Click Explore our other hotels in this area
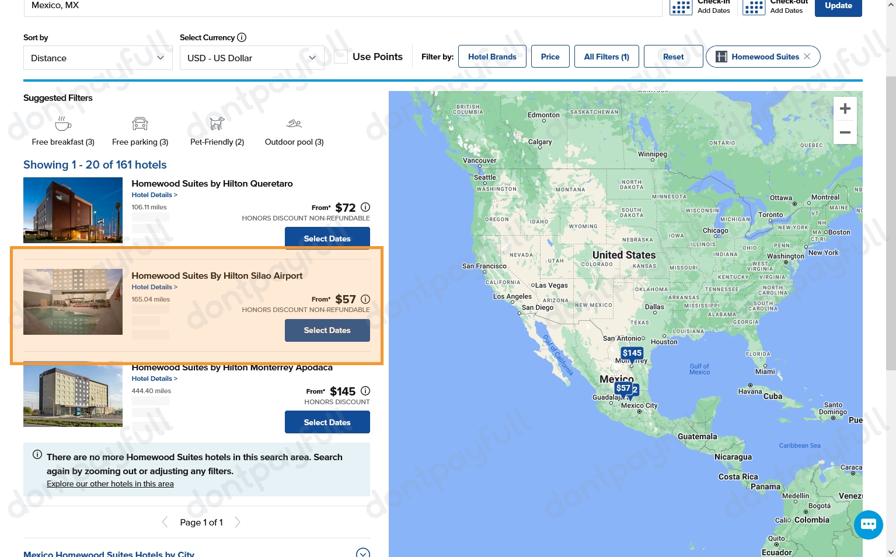 [110, 484]
